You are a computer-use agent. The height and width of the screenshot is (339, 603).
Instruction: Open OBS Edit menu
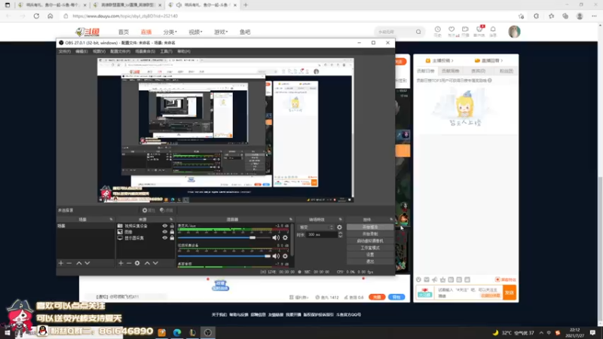coord(81,51)
